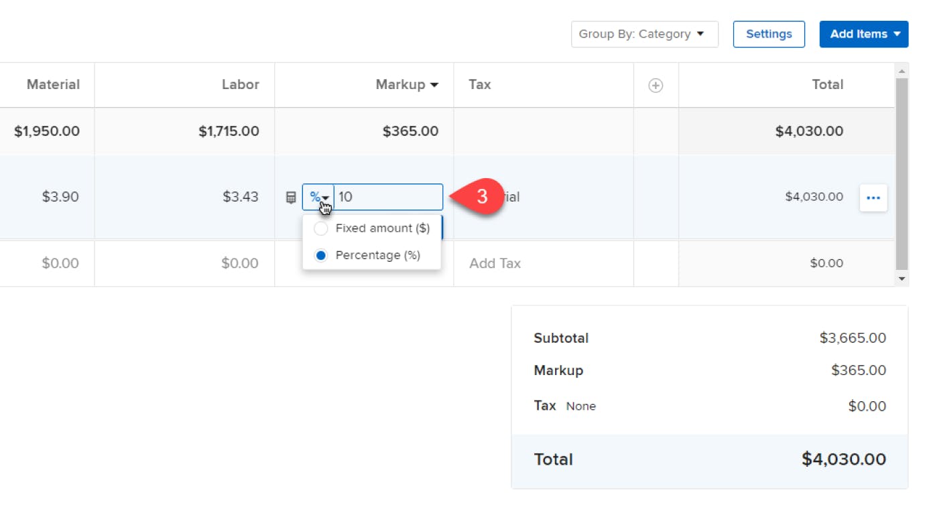Click the Settings button
The image size is (925, 509).
769,34
